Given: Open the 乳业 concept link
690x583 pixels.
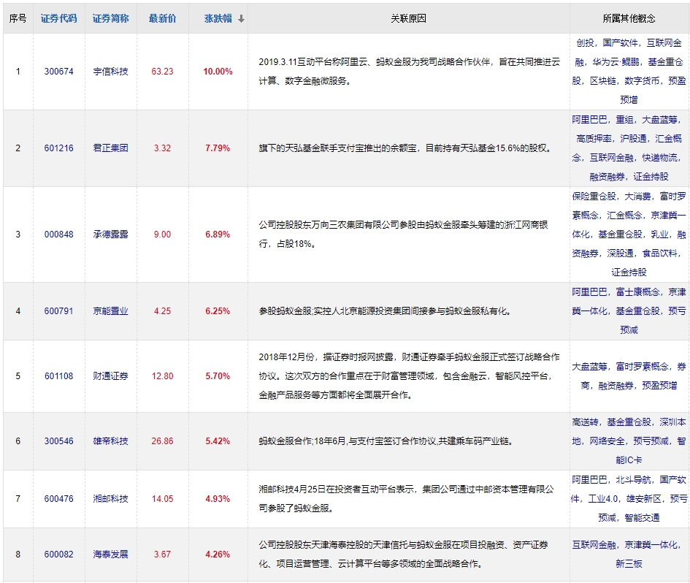Looking at the screenshot, I should pyautogui.click(x=659, y=235).
